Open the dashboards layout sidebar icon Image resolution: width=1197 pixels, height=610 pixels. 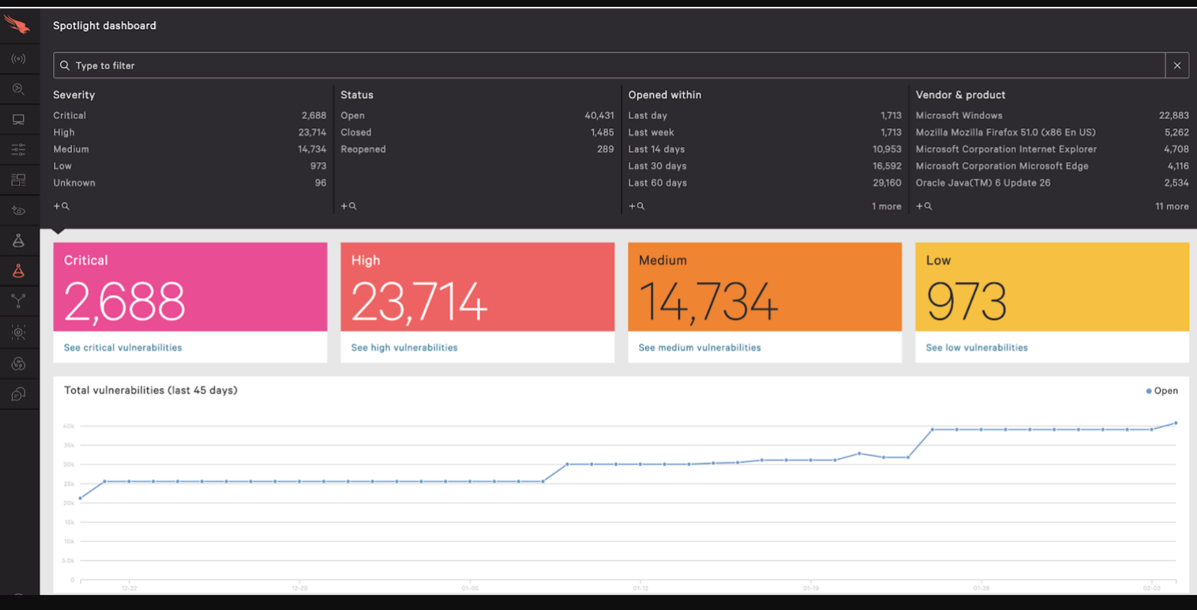click(19, 180)
